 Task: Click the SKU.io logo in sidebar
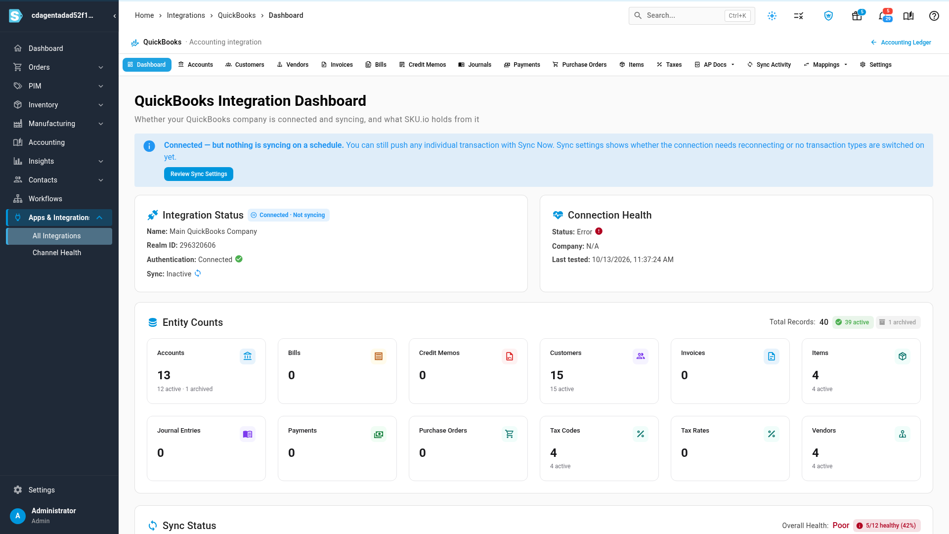(16, 16)
